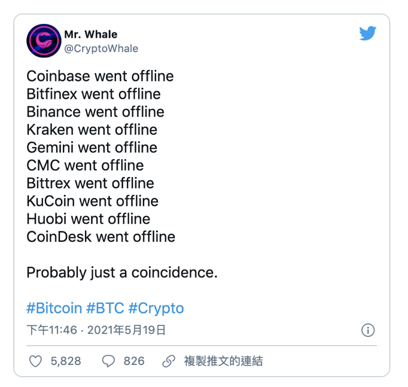Open the #BTC hashtag

point(105,308)
